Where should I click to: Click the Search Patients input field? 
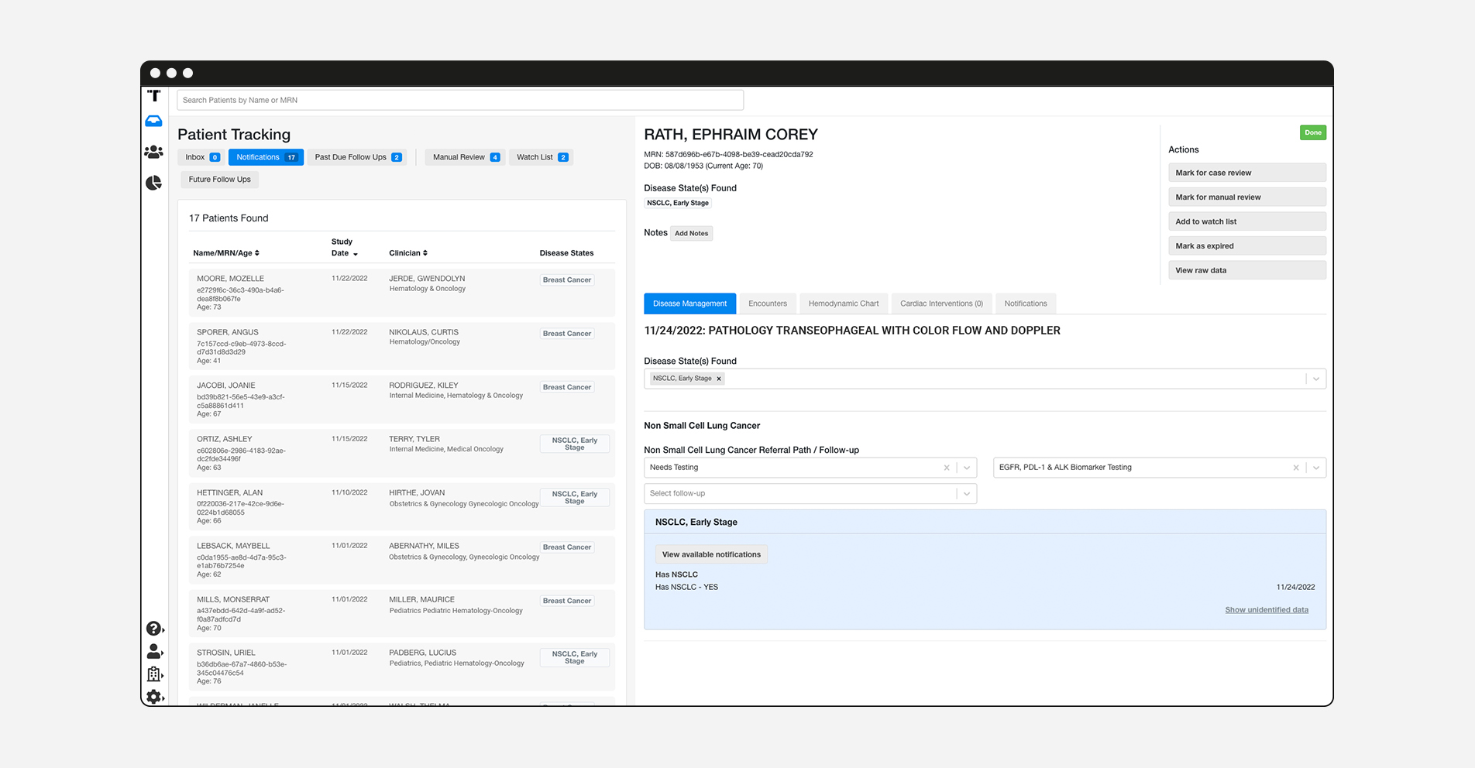pyautogui.click(x=460, y=100)
